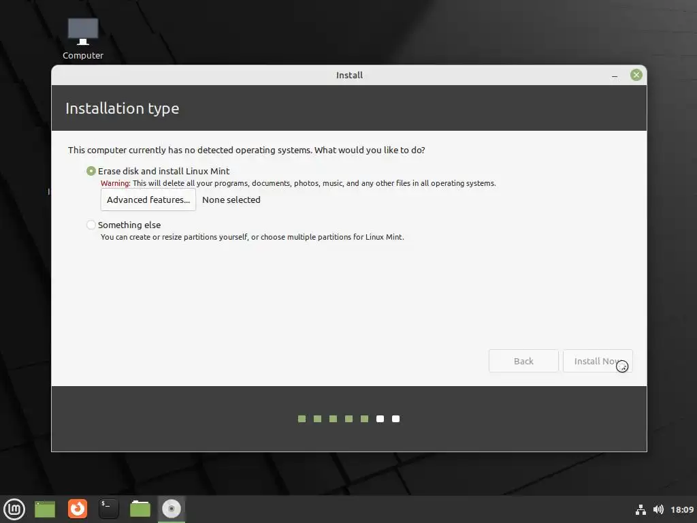Open the Linux Mint start menu
Screen dimensions: 697x523
[14, 509]
